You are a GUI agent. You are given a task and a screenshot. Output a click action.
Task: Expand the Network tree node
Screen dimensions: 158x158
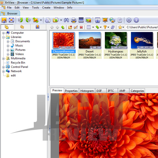click(3, 71)
